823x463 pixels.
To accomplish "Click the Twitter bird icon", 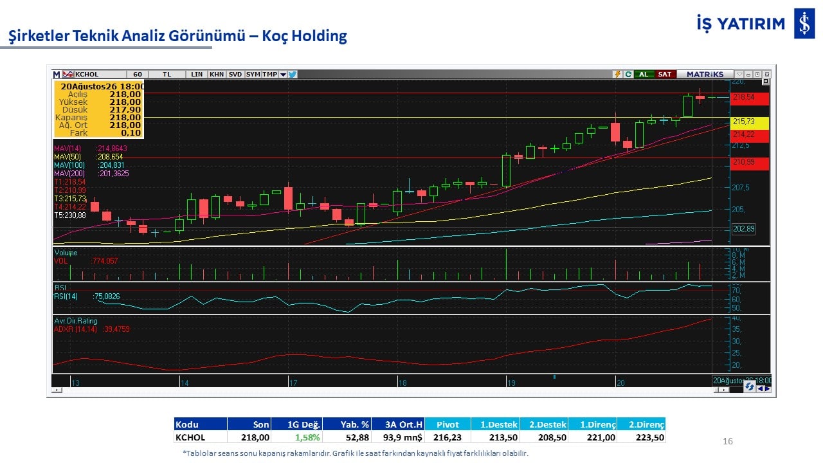I will (293, 74).
